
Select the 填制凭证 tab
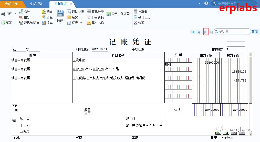pos(60,4)
